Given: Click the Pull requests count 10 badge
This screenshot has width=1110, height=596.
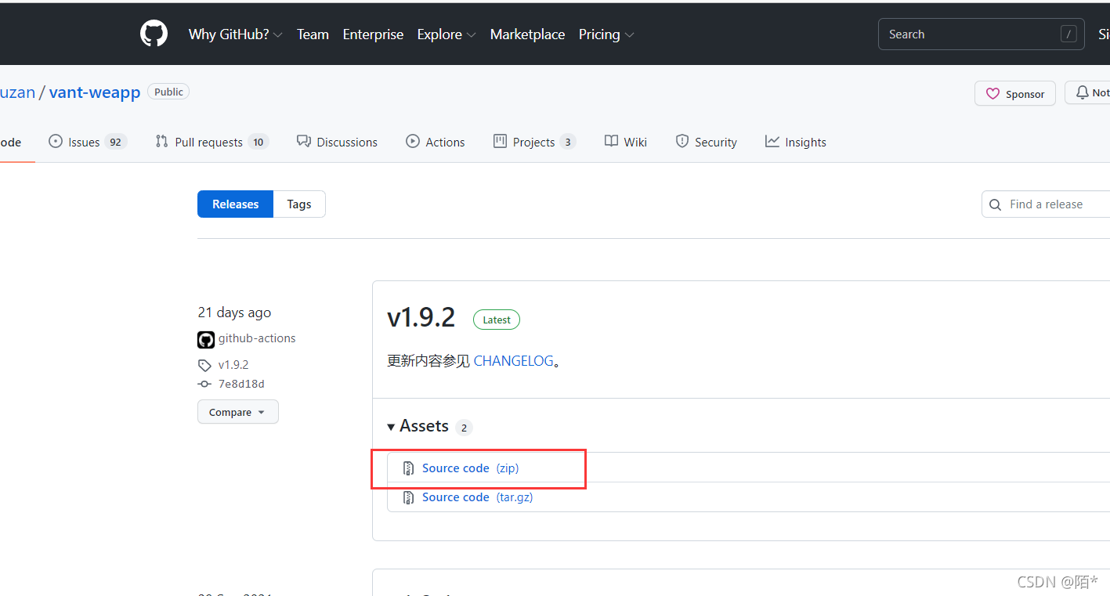Looking at the screenshot, I should click(x=259, y=142).
